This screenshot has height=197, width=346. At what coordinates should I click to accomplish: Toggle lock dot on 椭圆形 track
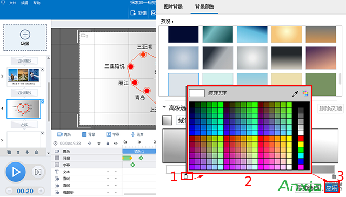[108, 192]
